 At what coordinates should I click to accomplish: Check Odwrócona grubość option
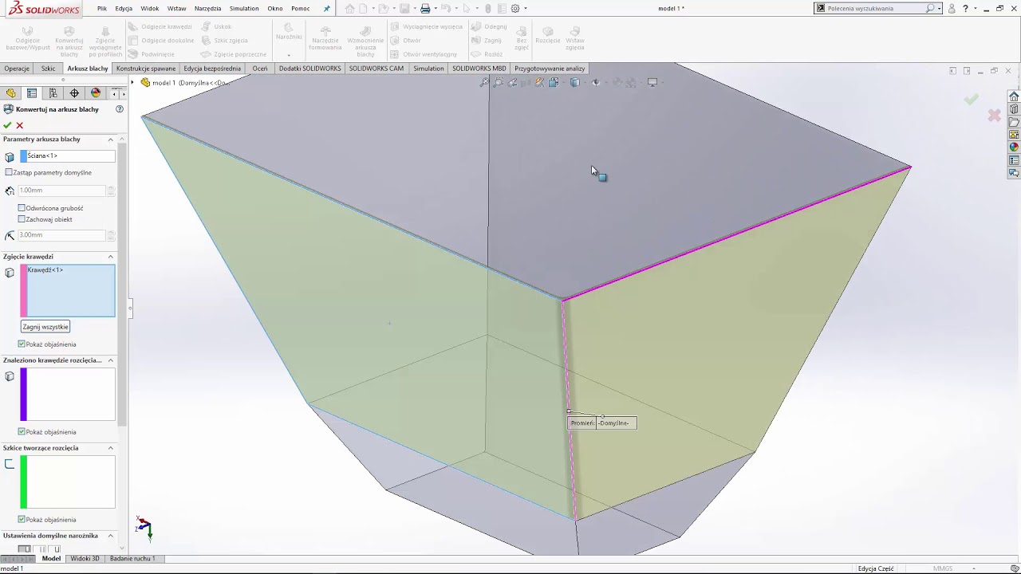(x=22, y=208)
